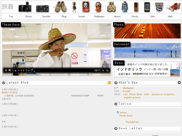
Task: Click the twitter bird icon
Action: pos(118,112)
